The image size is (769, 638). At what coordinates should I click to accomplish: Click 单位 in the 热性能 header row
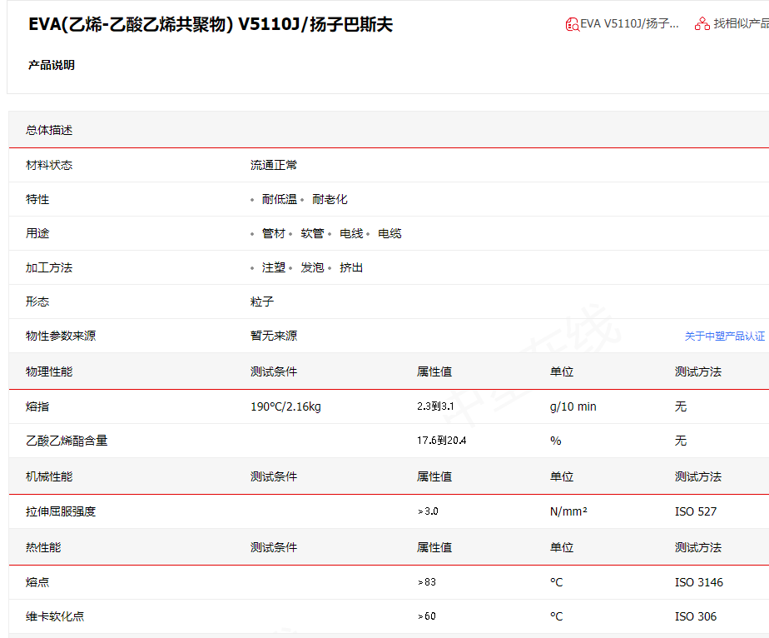(562, 547)
